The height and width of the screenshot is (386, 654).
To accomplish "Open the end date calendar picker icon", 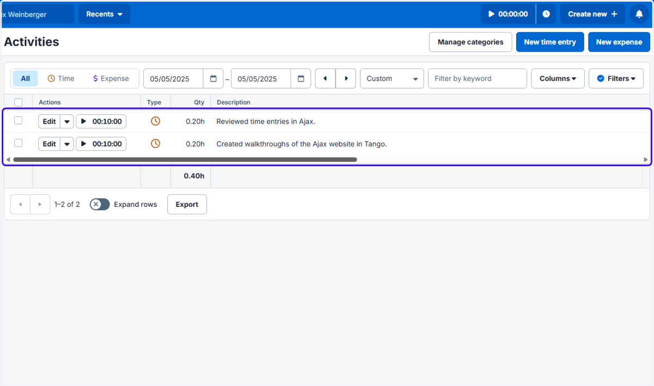I will point(301,78).
